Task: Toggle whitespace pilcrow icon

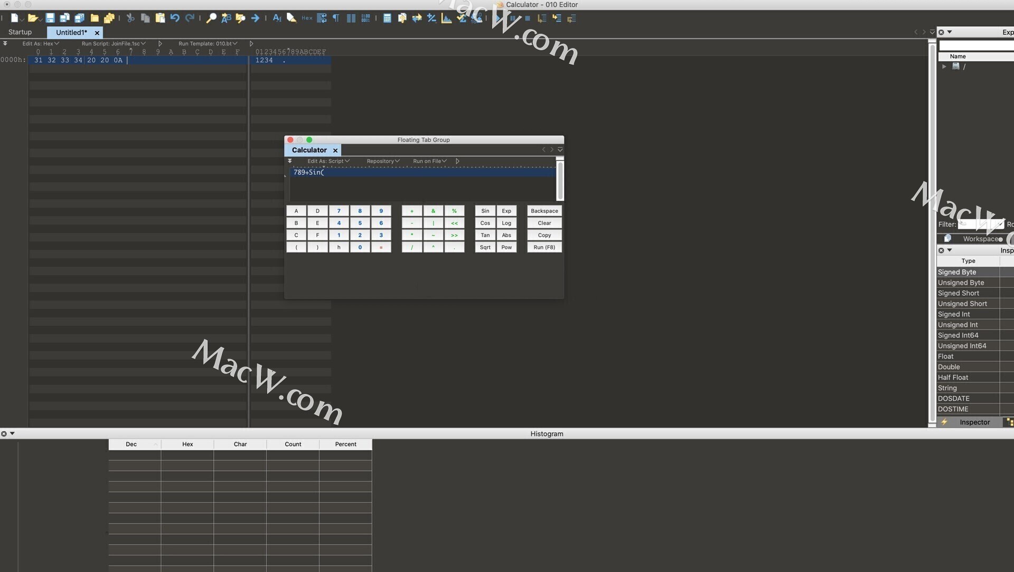Action: (x=336, y=18)
